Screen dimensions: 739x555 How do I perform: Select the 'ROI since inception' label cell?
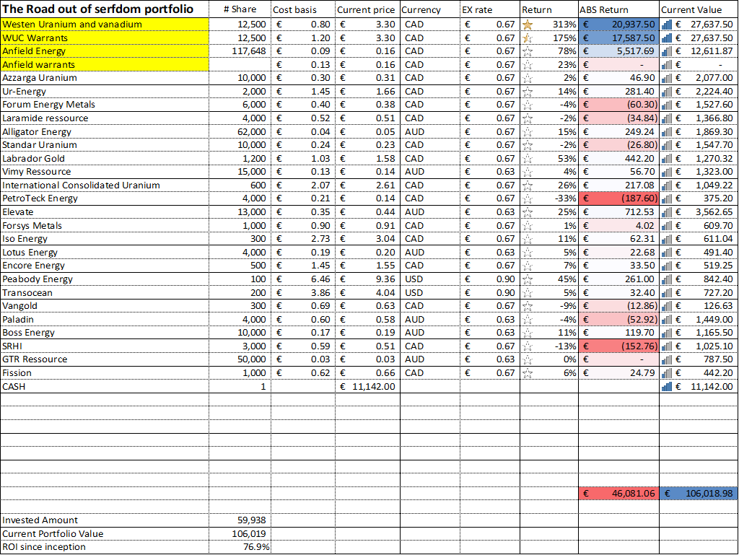click(105, 547)
